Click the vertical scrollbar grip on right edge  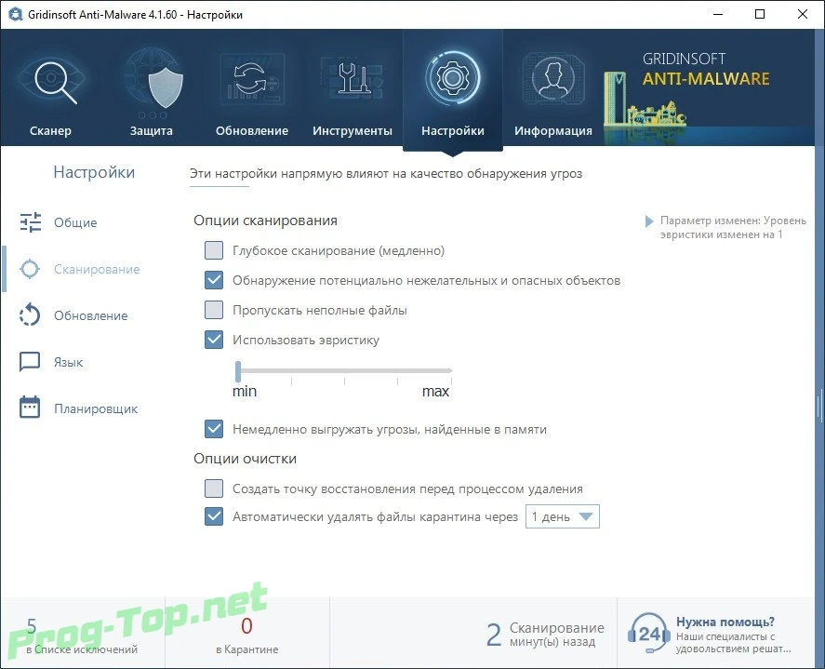(819, 406)
